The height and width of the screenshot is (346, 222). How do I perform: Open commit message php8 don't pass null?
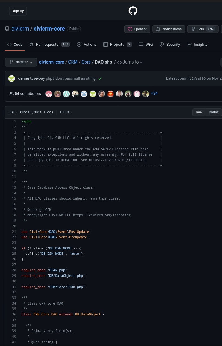71,78
